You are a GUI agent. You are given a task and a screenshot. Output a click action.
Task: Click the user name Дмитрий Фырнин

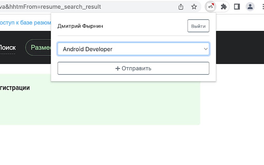(x=80, y=26)
